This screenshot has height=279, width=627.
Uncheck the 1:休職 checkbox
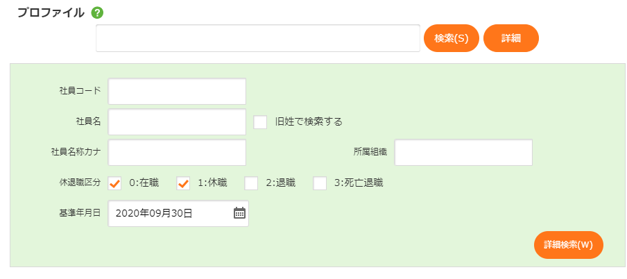(x=184, y=183)
